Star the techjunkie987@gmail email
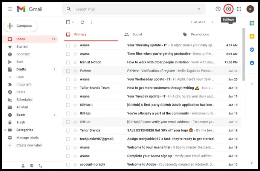 (x=75, y=139)
